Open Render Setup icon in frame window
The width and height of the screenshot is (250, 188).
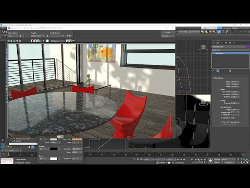tap(68, 36)
